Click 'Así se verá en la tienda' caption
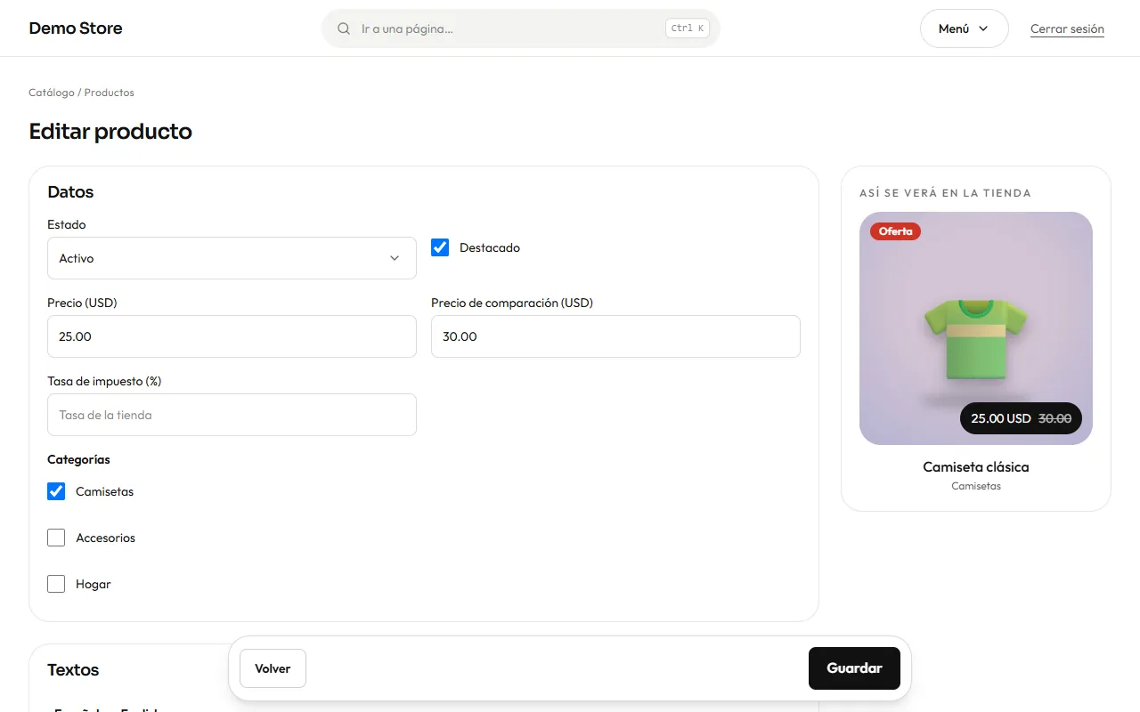 tap(945, 193)
